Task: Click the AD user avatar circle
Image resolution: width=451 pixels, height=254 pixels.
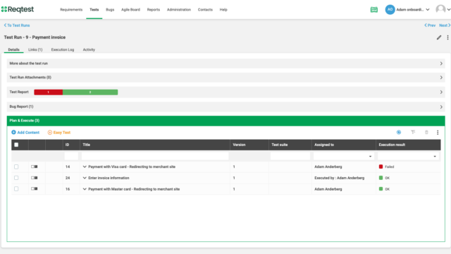Action: (390, 9)
